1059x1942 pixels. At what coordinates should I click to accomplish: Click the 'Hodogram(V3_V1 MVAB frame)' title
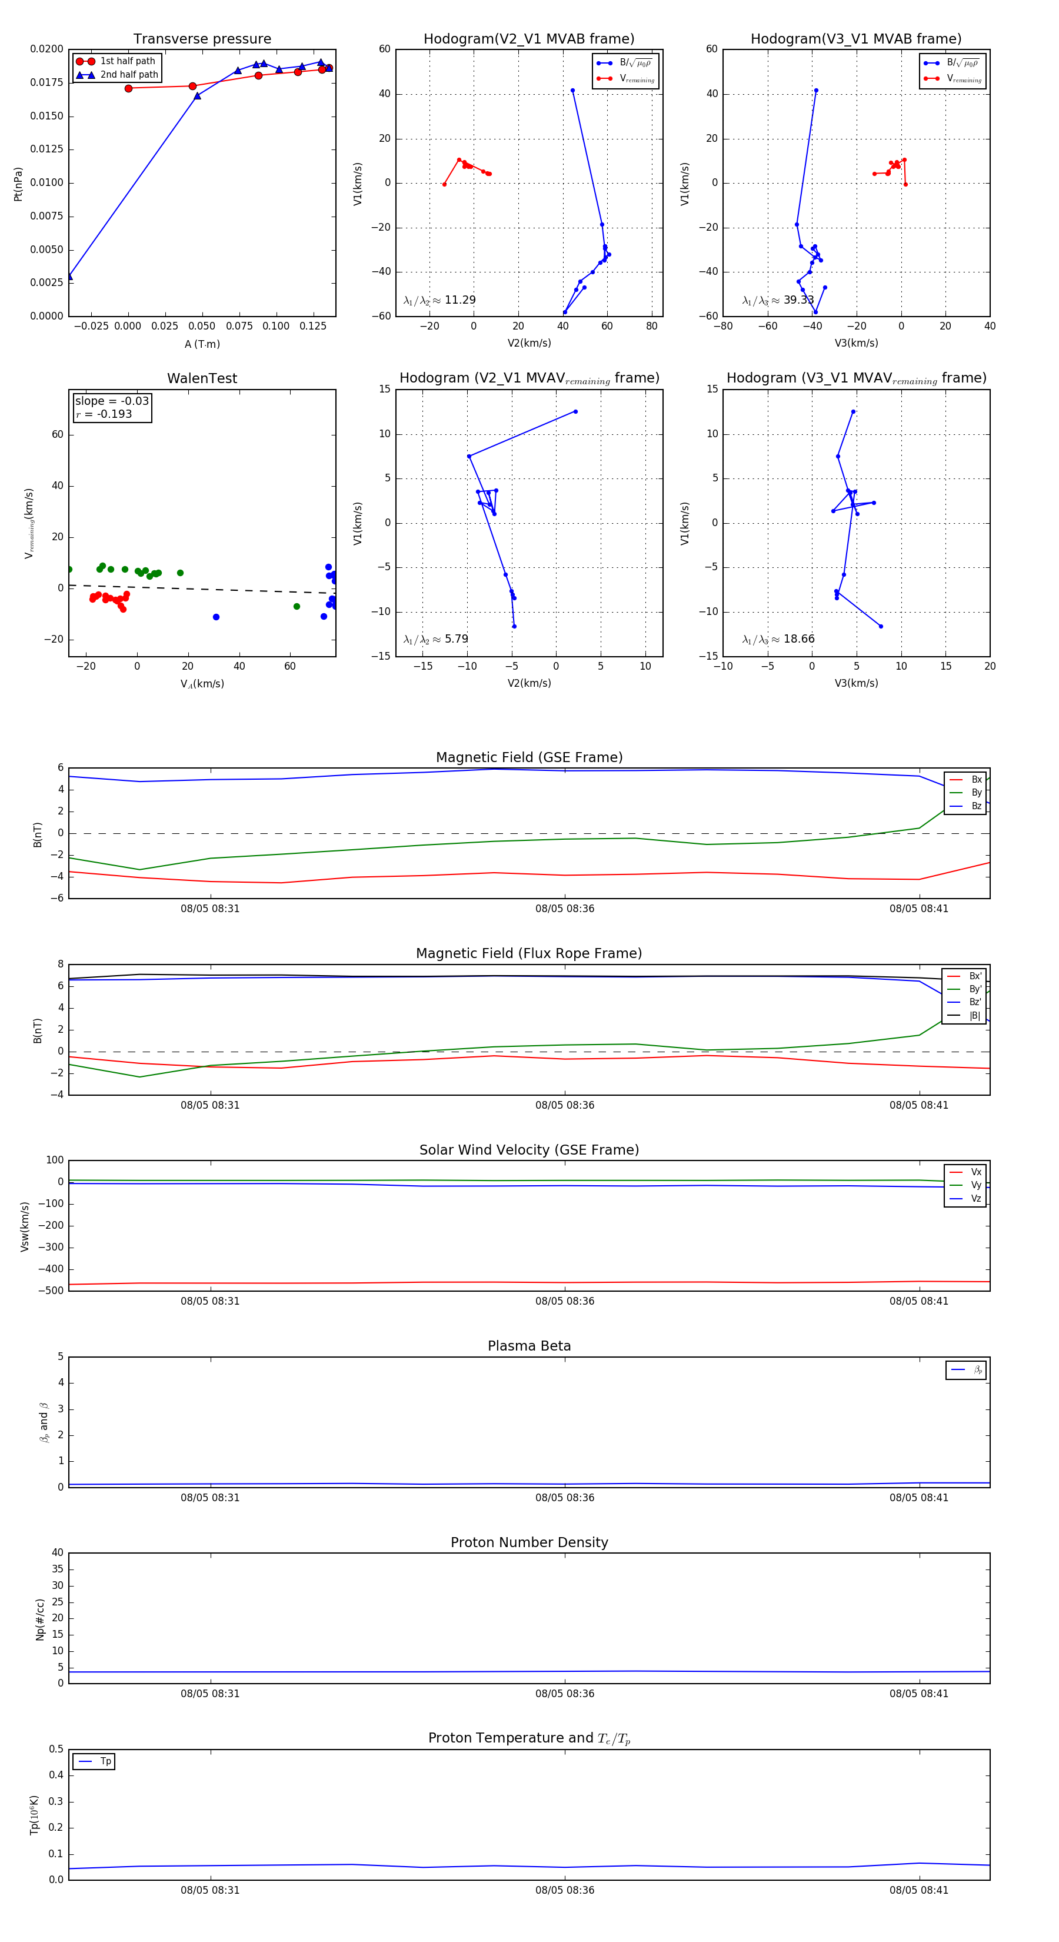tap(856, 39)
